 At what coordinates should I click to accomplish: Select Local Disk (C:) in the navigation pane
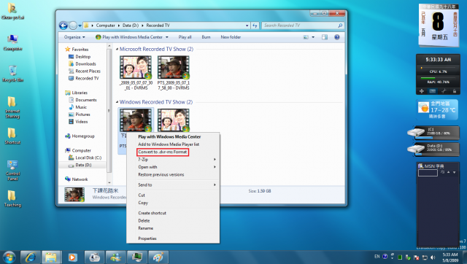pyautogui.click(x=88, y=158)
